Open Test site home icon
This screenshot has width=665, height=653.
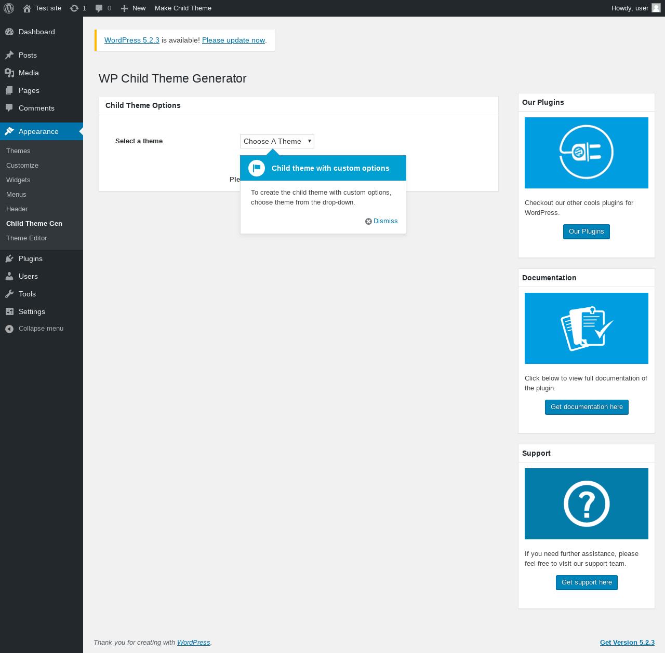[x=27, y=8]
